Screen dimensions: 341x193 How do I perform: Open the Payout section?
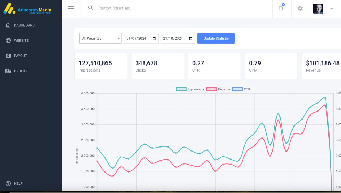click(8, 56)
